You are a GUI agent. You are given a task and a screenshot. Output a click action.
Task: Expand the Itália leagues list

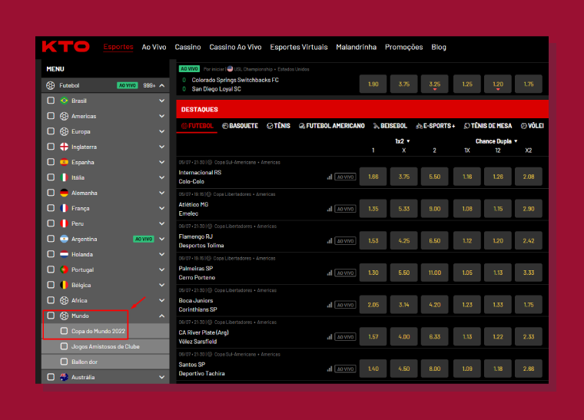click(162, 177)
